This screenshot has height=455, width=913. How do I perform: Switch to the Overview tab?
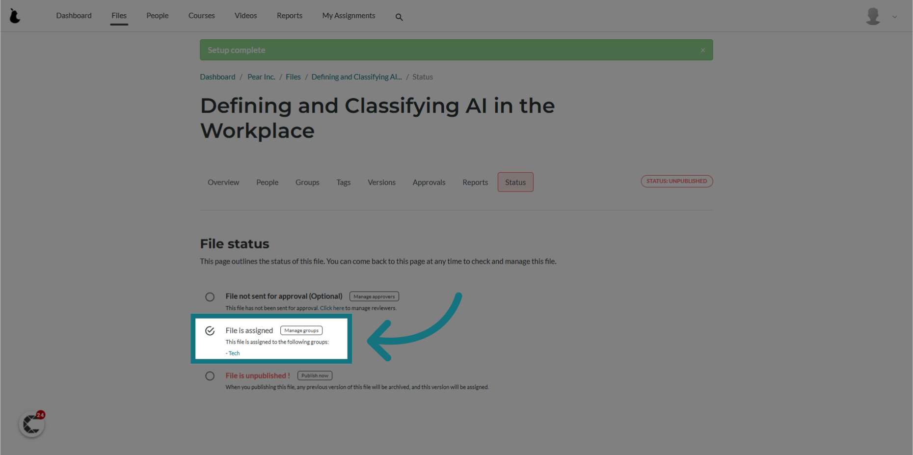pyautogui.click(x=223, y=183)
